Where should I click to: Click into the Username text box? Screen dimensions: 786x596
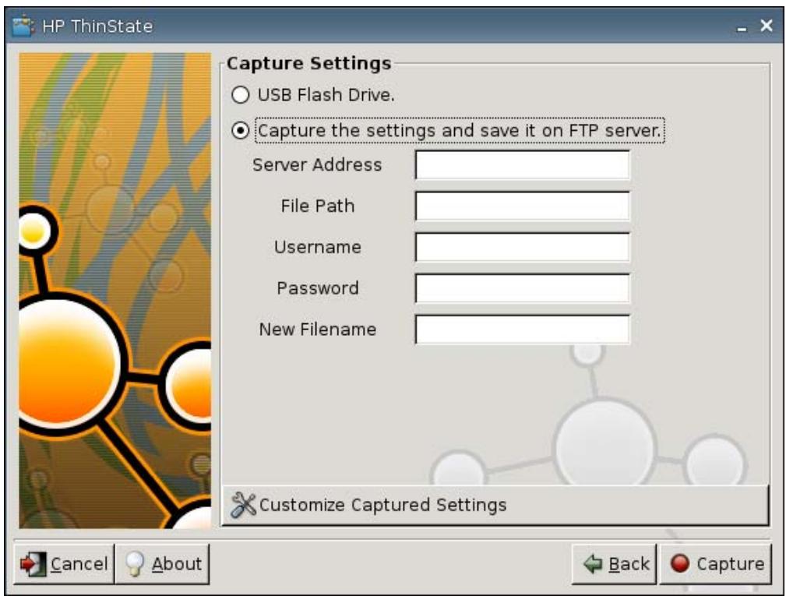(x=523, y=247)
